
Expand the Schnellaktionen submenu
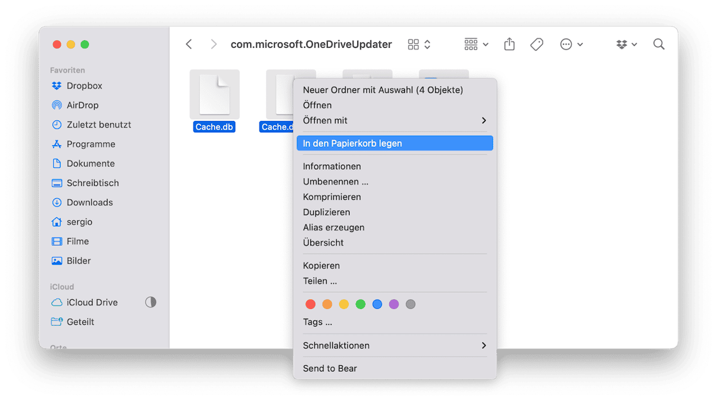point(395,346)
